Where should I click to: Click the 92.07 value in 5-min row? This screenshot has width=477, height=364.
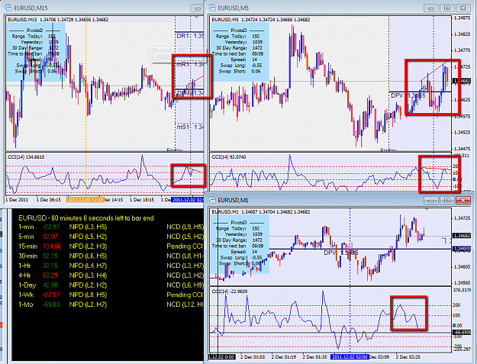tap(50, 237)
